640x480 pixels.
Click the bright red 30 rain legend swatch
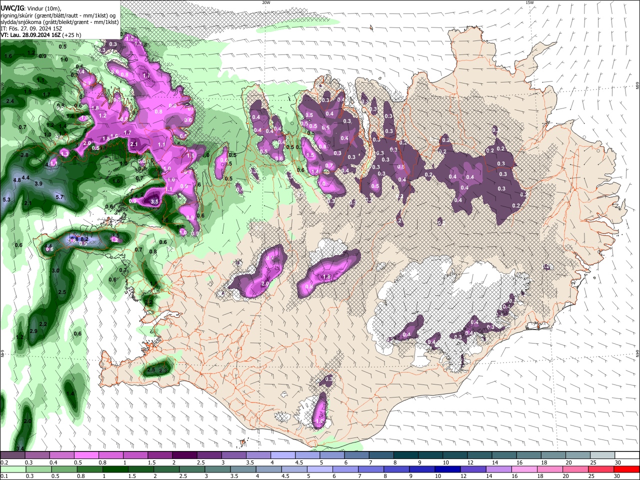627,469
